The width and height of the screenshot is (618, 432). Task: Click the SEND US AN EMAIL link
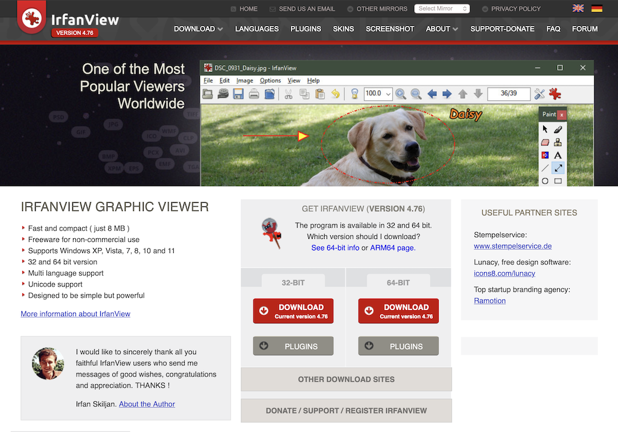(302, 8)
